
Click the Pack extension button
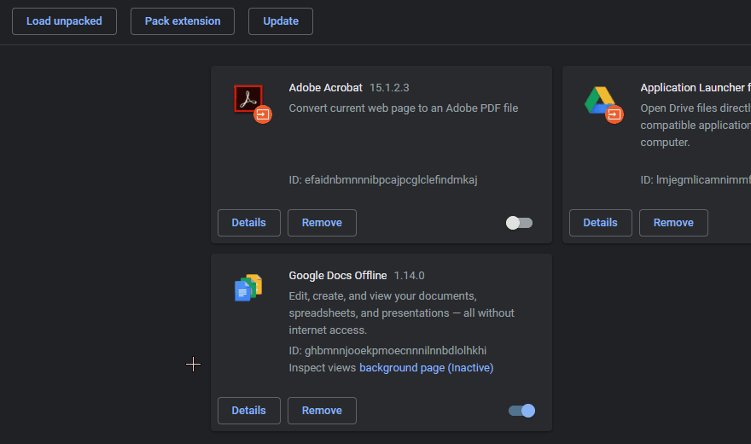pos(183,21)
